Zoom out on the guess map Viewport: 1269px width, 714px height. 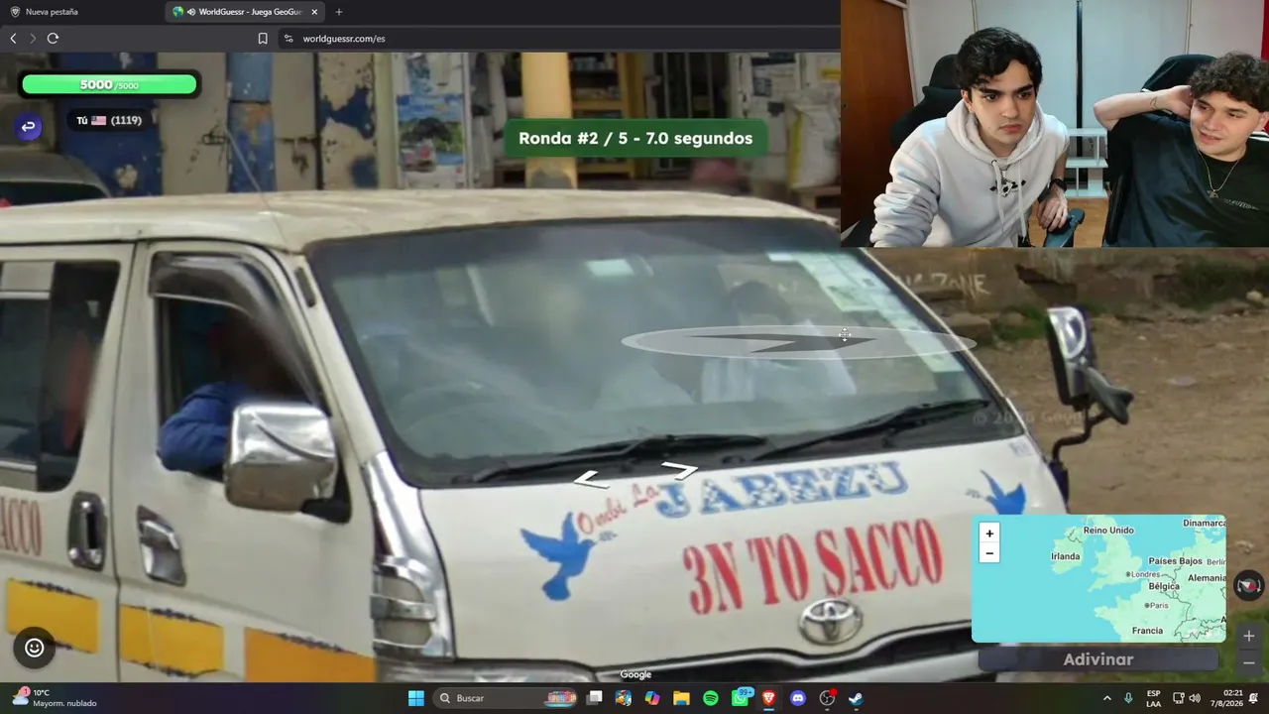pos(988,553)
